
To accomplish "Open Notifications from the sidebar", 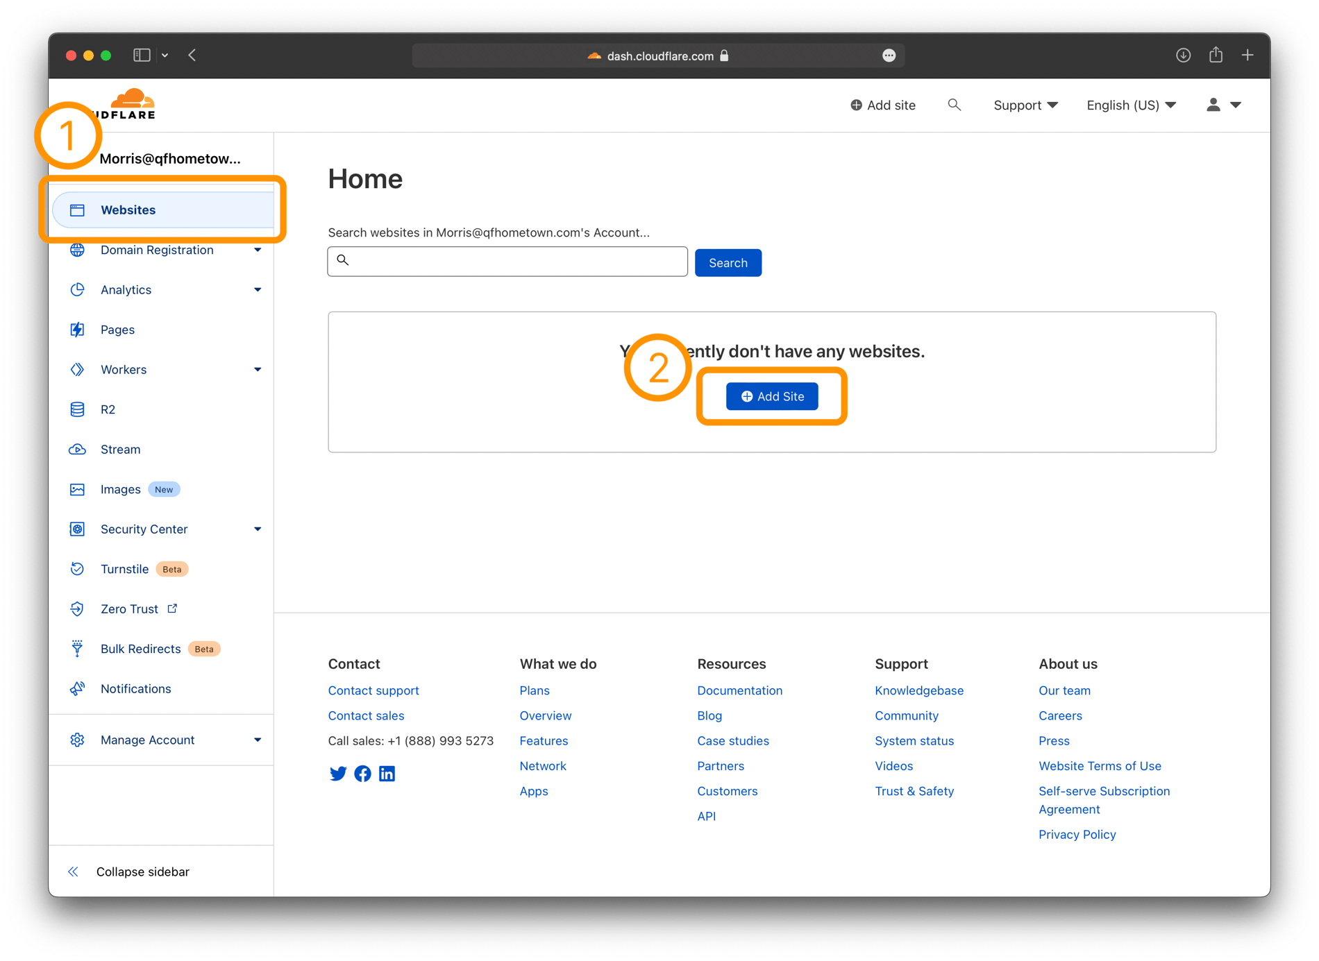I will click(x=135, y=688).
